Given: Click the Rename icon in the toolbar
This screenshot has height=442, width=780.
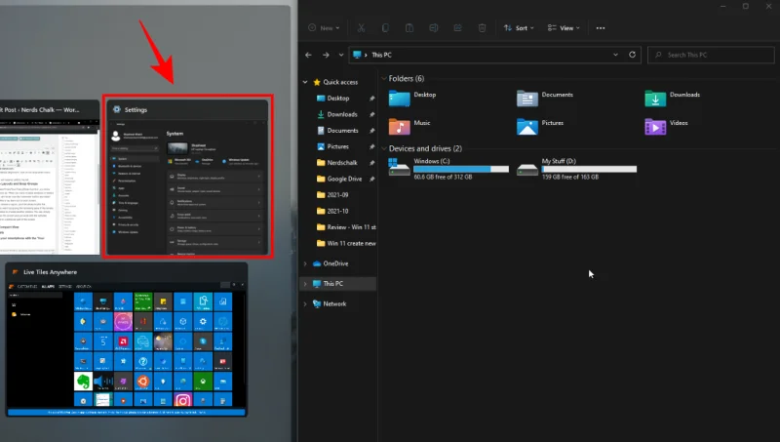Looking at the screenshot, I should 433,28.
